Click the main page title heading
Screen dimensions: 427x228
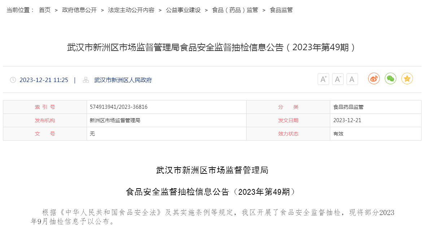211,47
